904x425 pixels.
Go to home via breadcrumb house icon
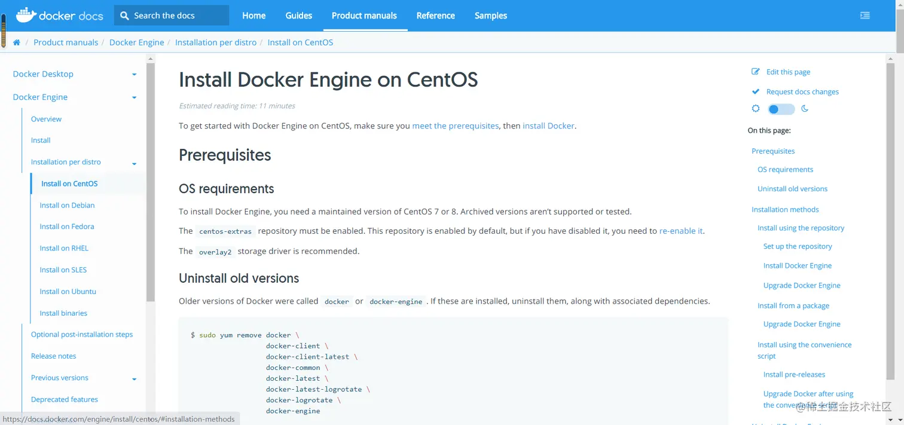tap(17, 42)
